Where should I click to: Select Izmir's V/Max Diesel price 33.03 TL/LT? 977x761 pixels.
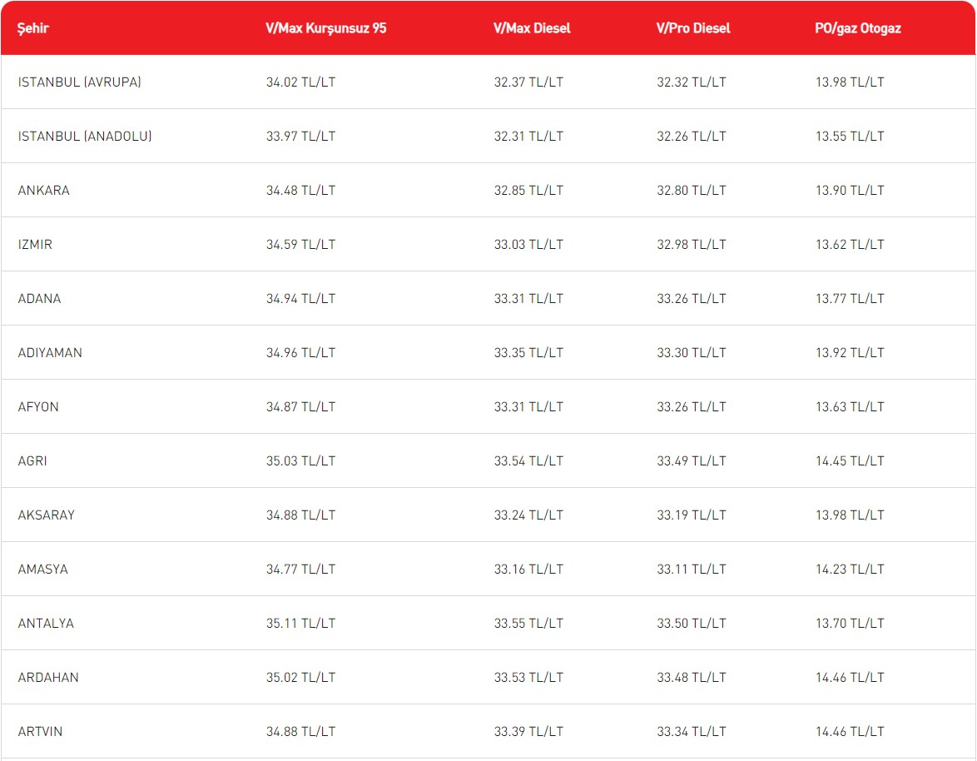(x=528, y=245)
